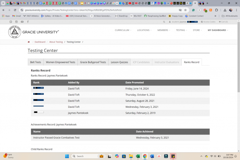Click 'Instructor Passed Gracie Combatives Test' row
The width and height of the screenshot is (240, 160).
click(x=120, y=138)
